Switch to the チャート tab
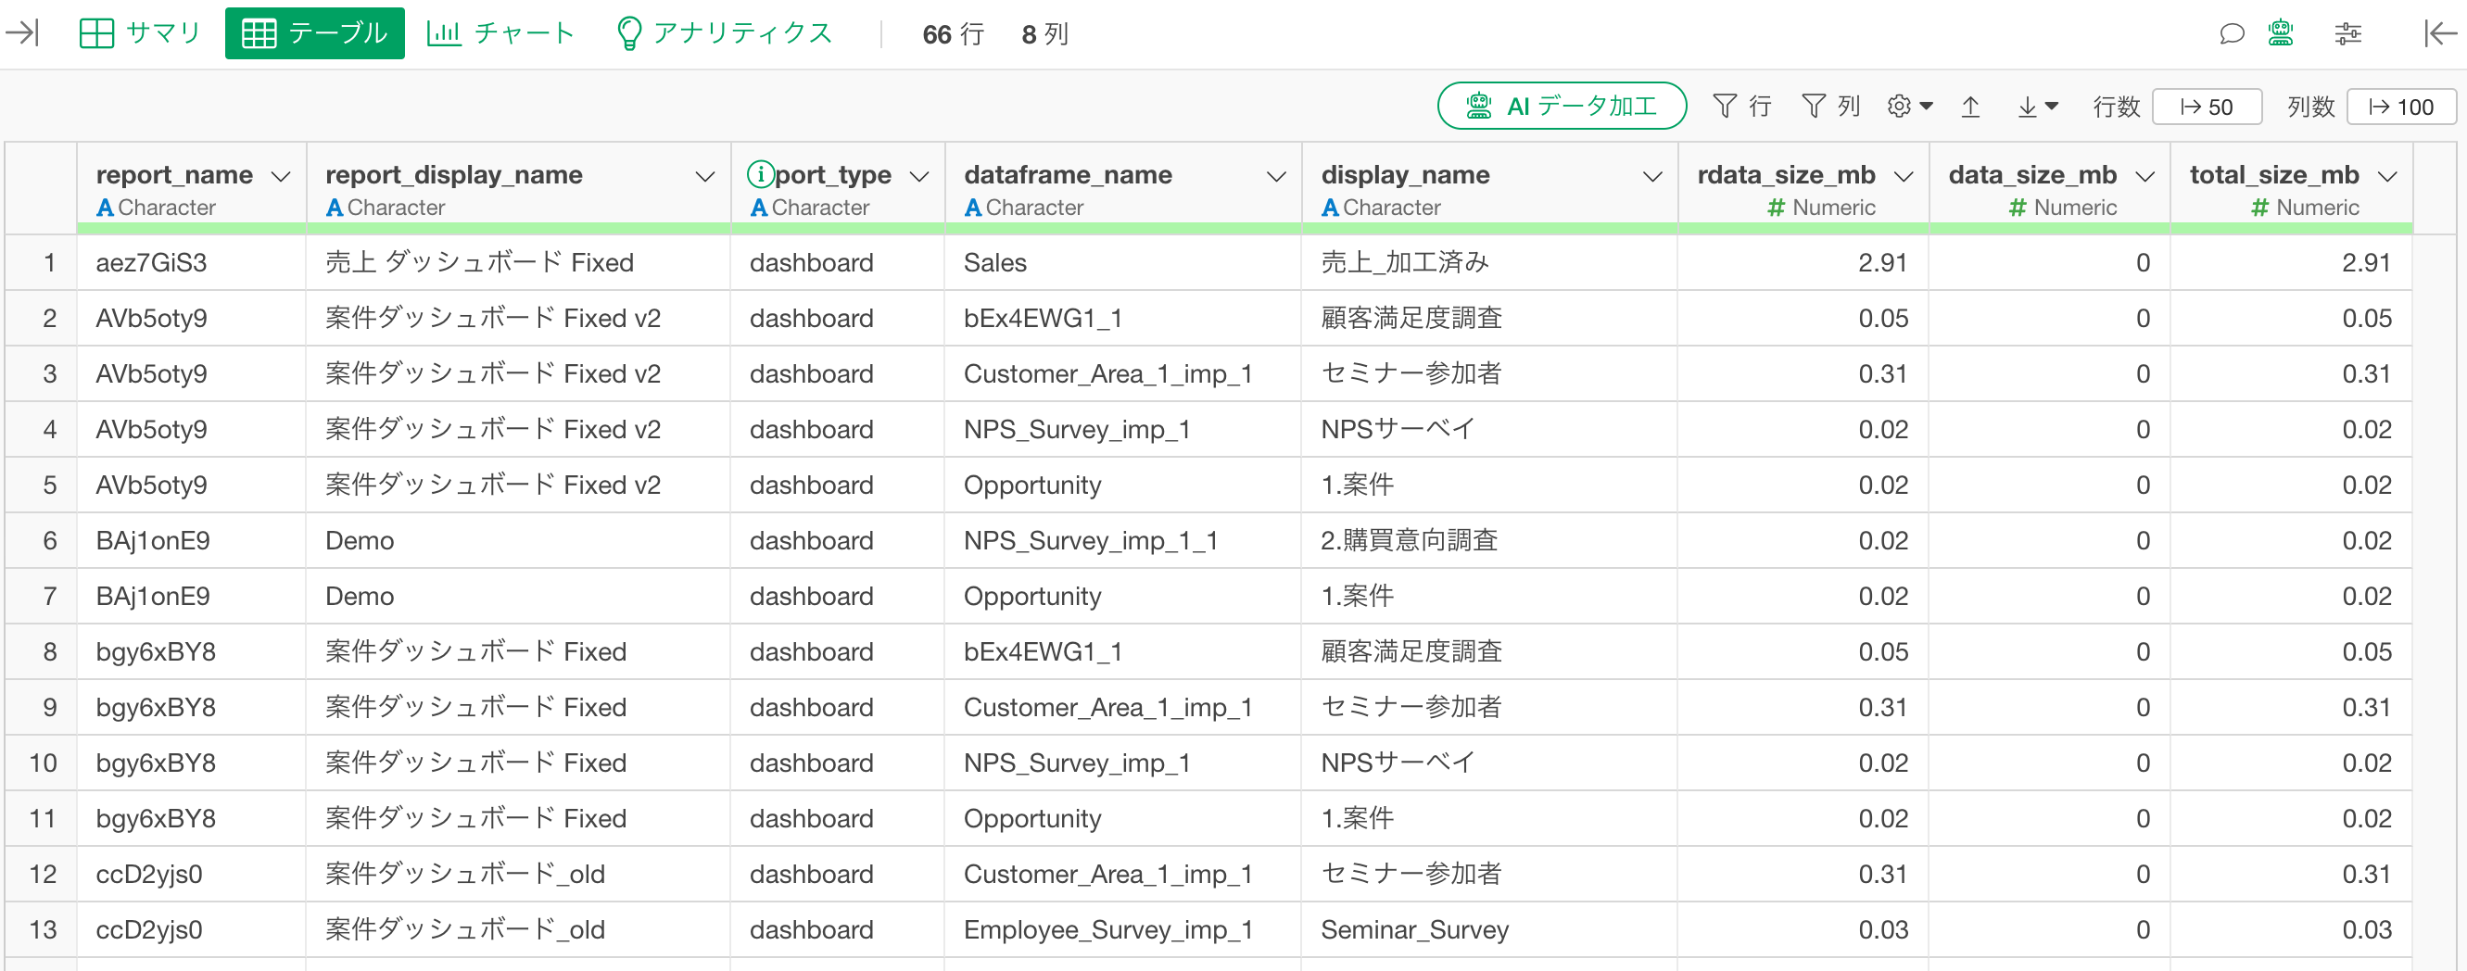Image resolution: width=2467 pixels, height=971 pixels. point(500,33)
